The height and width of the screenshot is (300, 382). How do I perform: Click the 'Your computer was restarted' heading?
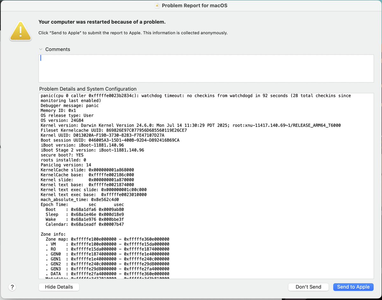click(x=102, y=22)
